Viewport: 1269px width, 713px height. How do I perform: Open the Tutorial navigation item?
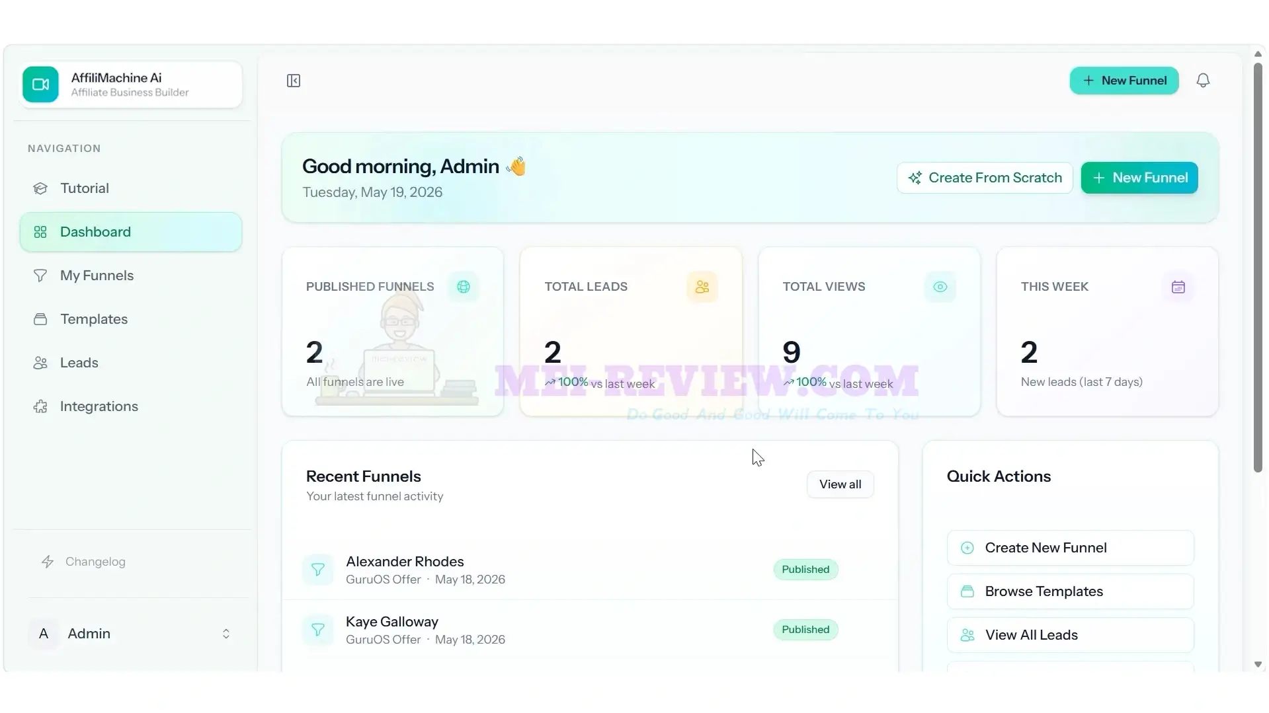pos(131,188)
